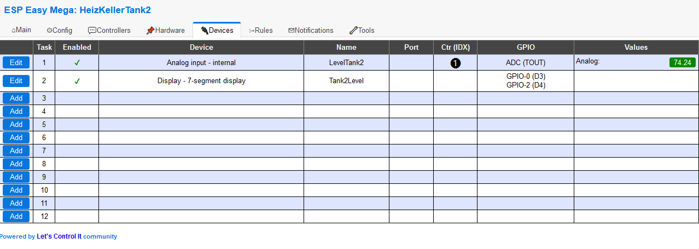
Task: Click enabled checkmark for LevelTank2
Action: [x=77, y=63]
